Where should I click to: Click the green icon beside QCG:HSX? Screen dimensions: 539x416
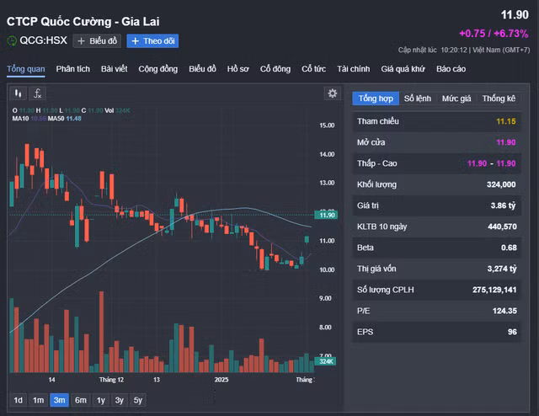click(12, 40)
